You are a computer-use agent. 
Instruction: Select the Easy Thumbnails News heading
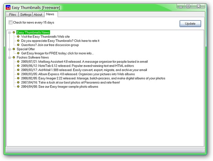33,33
